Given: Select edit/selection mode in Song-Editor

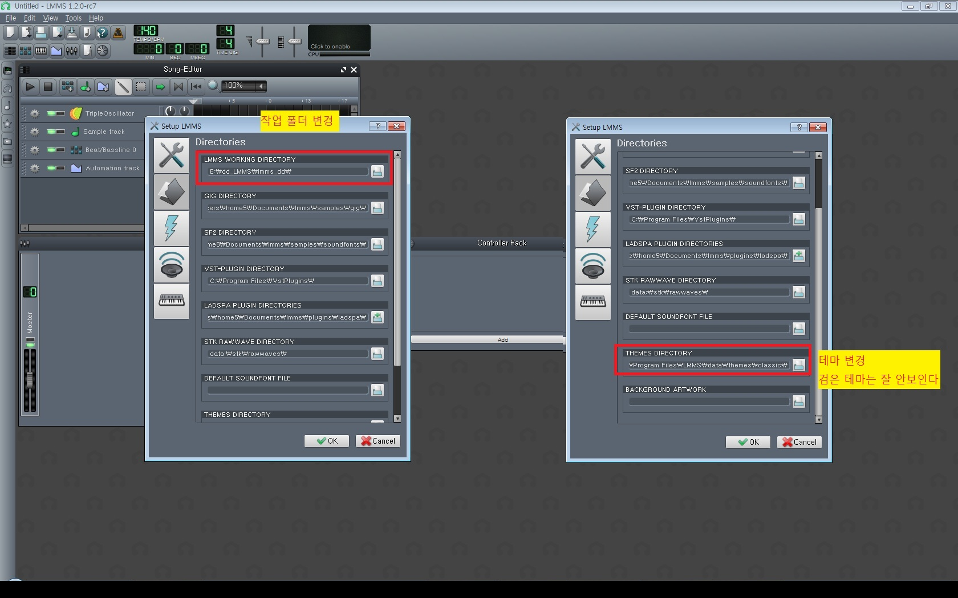Looking at the screenshot, I should click(141, 87).
